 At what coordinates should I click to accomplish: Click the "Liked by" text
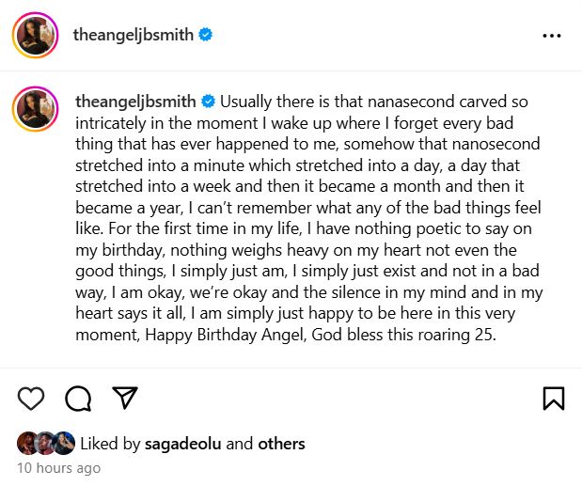point(110,444)
